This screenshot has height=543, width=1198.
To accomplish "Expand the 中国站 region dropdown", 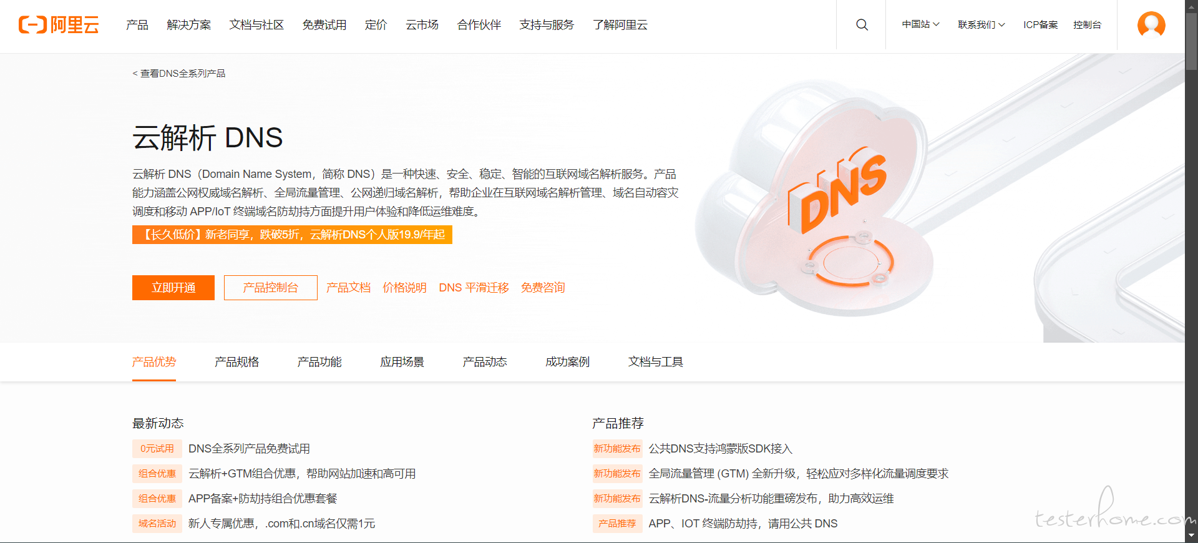I will click(x=920, y=25).
